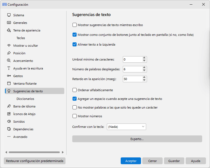
Task: Click the Íconos de Atajo grid icon
Action: coord(9,114)
